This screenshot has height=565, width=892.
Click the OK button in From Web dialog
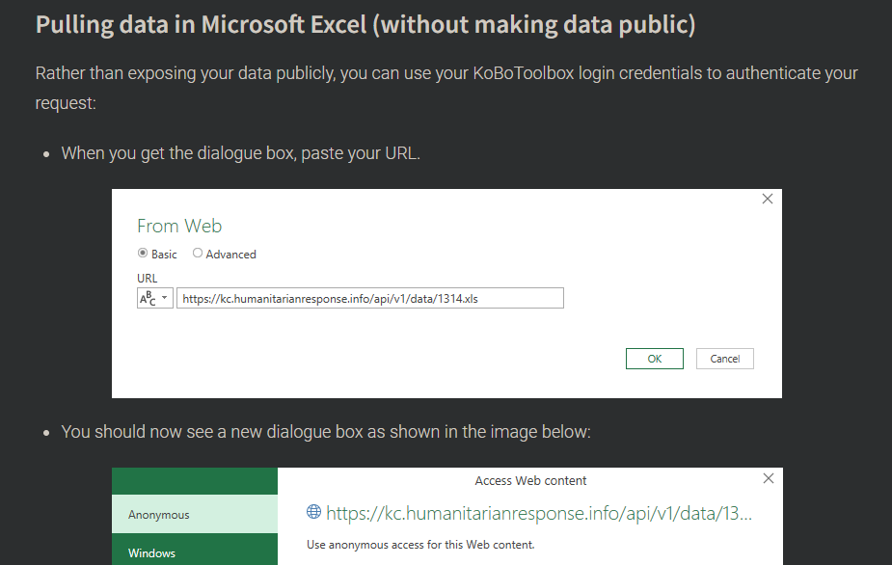(654, 358)
